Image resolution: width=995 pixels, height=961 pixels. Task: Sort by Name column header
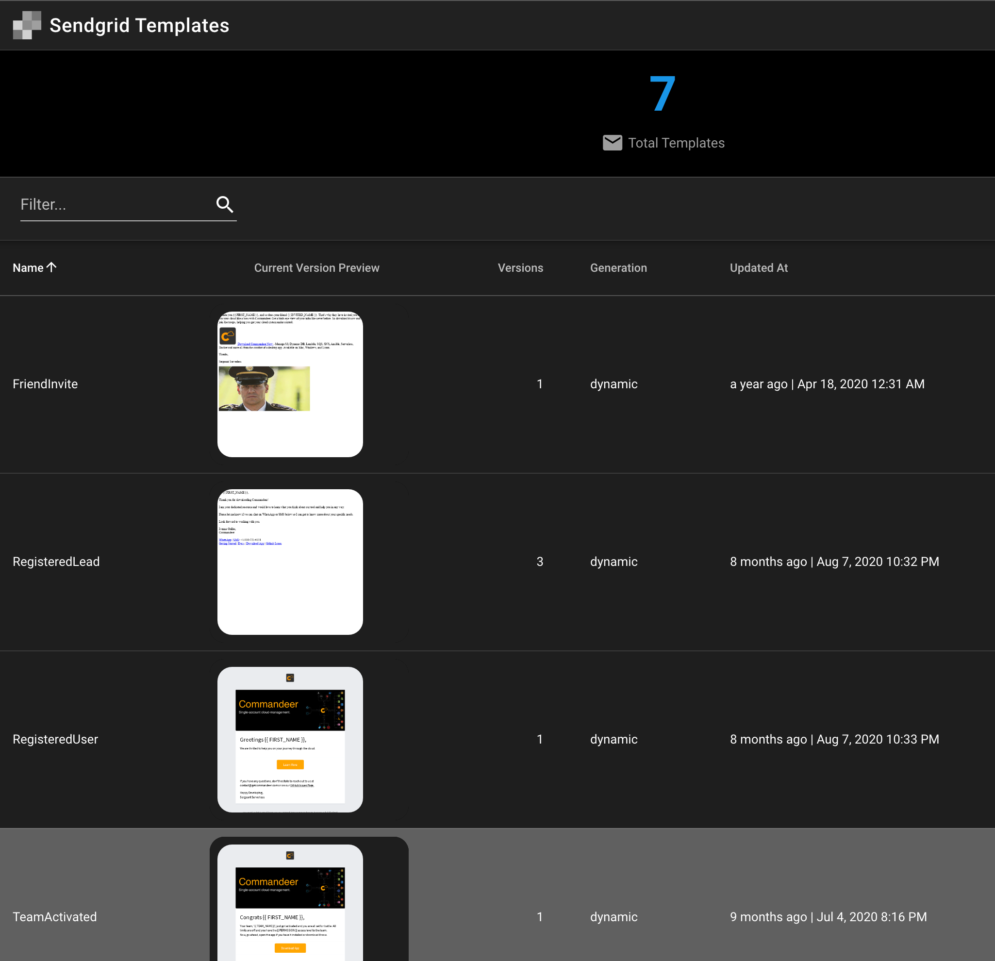pyautogui.click(x=28, y=268)
